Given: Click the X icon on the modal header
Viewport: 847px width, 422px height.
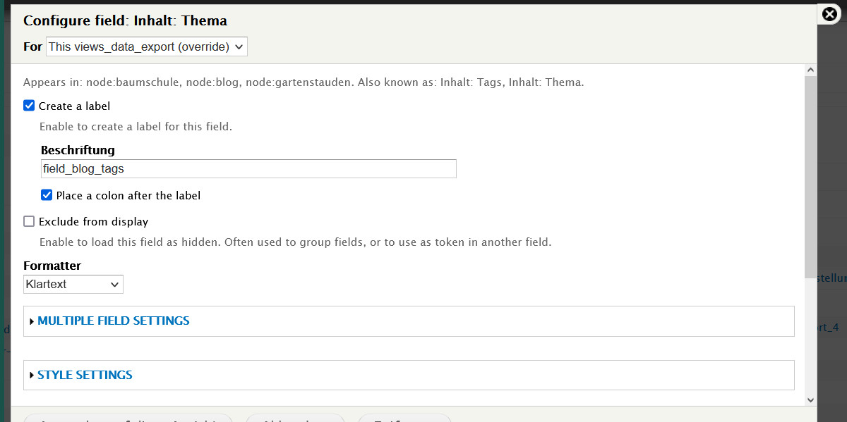Looking at the screenshot, I should tap(829, 13).
